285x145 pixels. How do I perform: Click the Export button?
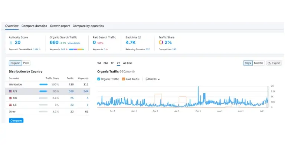274,63
